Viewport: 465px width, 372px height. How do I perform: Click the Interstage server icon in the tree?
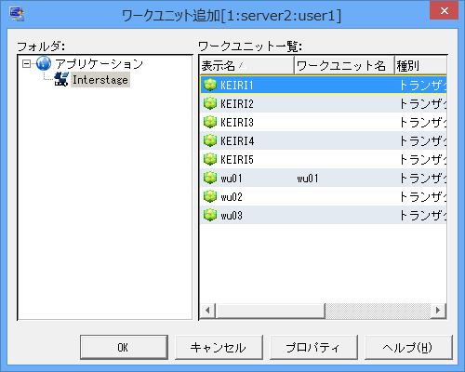point(61,79)
